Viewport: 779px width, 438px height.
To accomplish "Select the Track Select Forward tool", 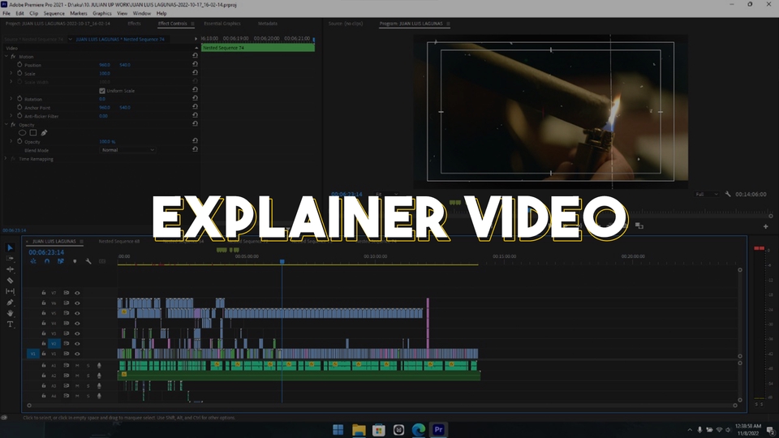I will (10, 258).
